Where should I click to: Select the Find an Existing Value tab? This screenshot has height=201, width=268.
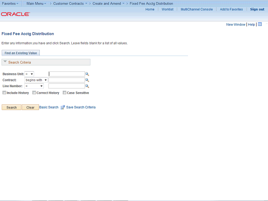[21, 53]
